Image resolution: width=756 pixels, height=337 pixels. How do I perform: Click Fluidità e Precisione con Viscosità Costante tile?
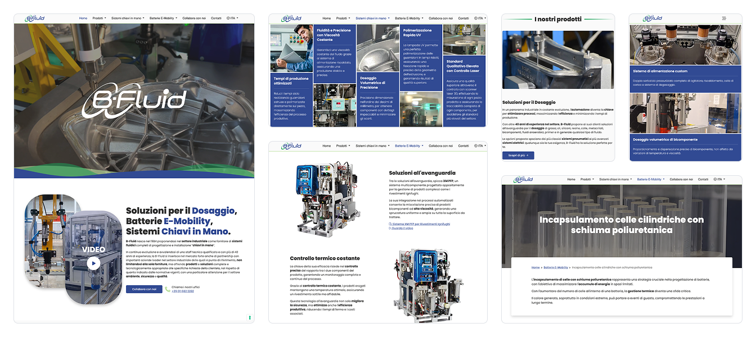(335, 53)
